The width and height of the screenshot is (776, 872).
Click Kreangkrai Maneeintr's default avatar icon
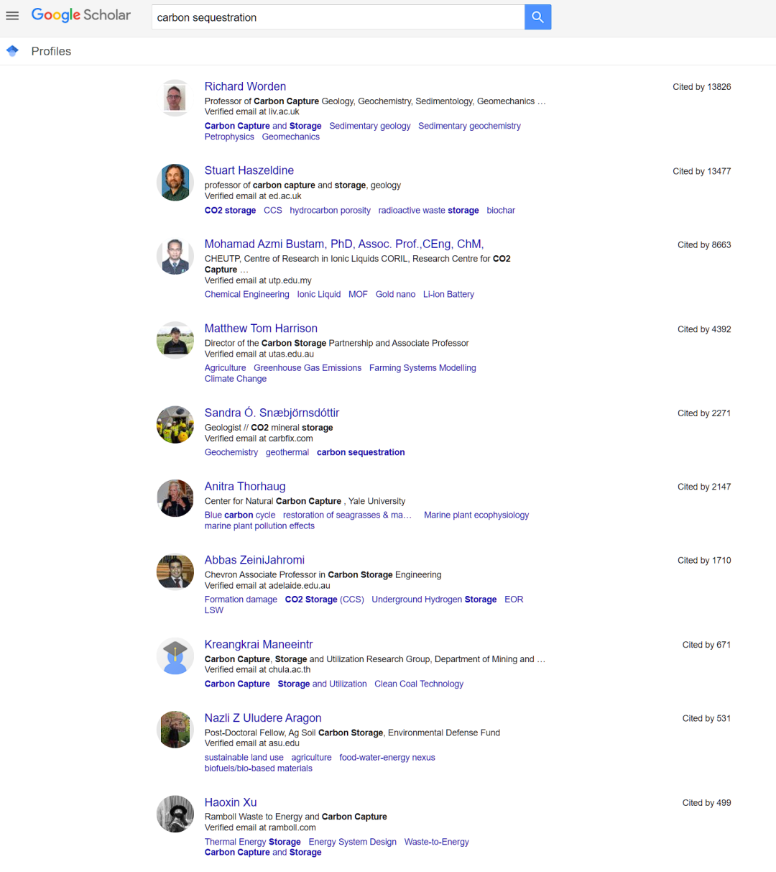175,656
